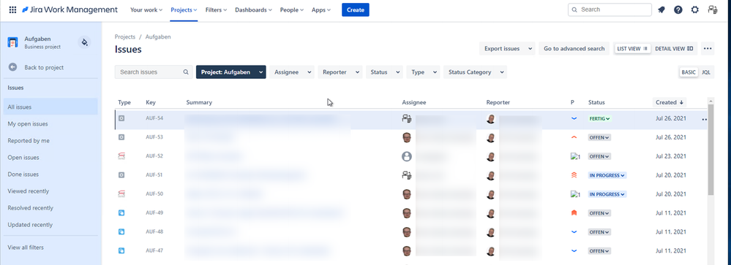This screenshot has height=265, width=731.
Task: Click the low priority icon on AUF-54
Action: point(574,118)
